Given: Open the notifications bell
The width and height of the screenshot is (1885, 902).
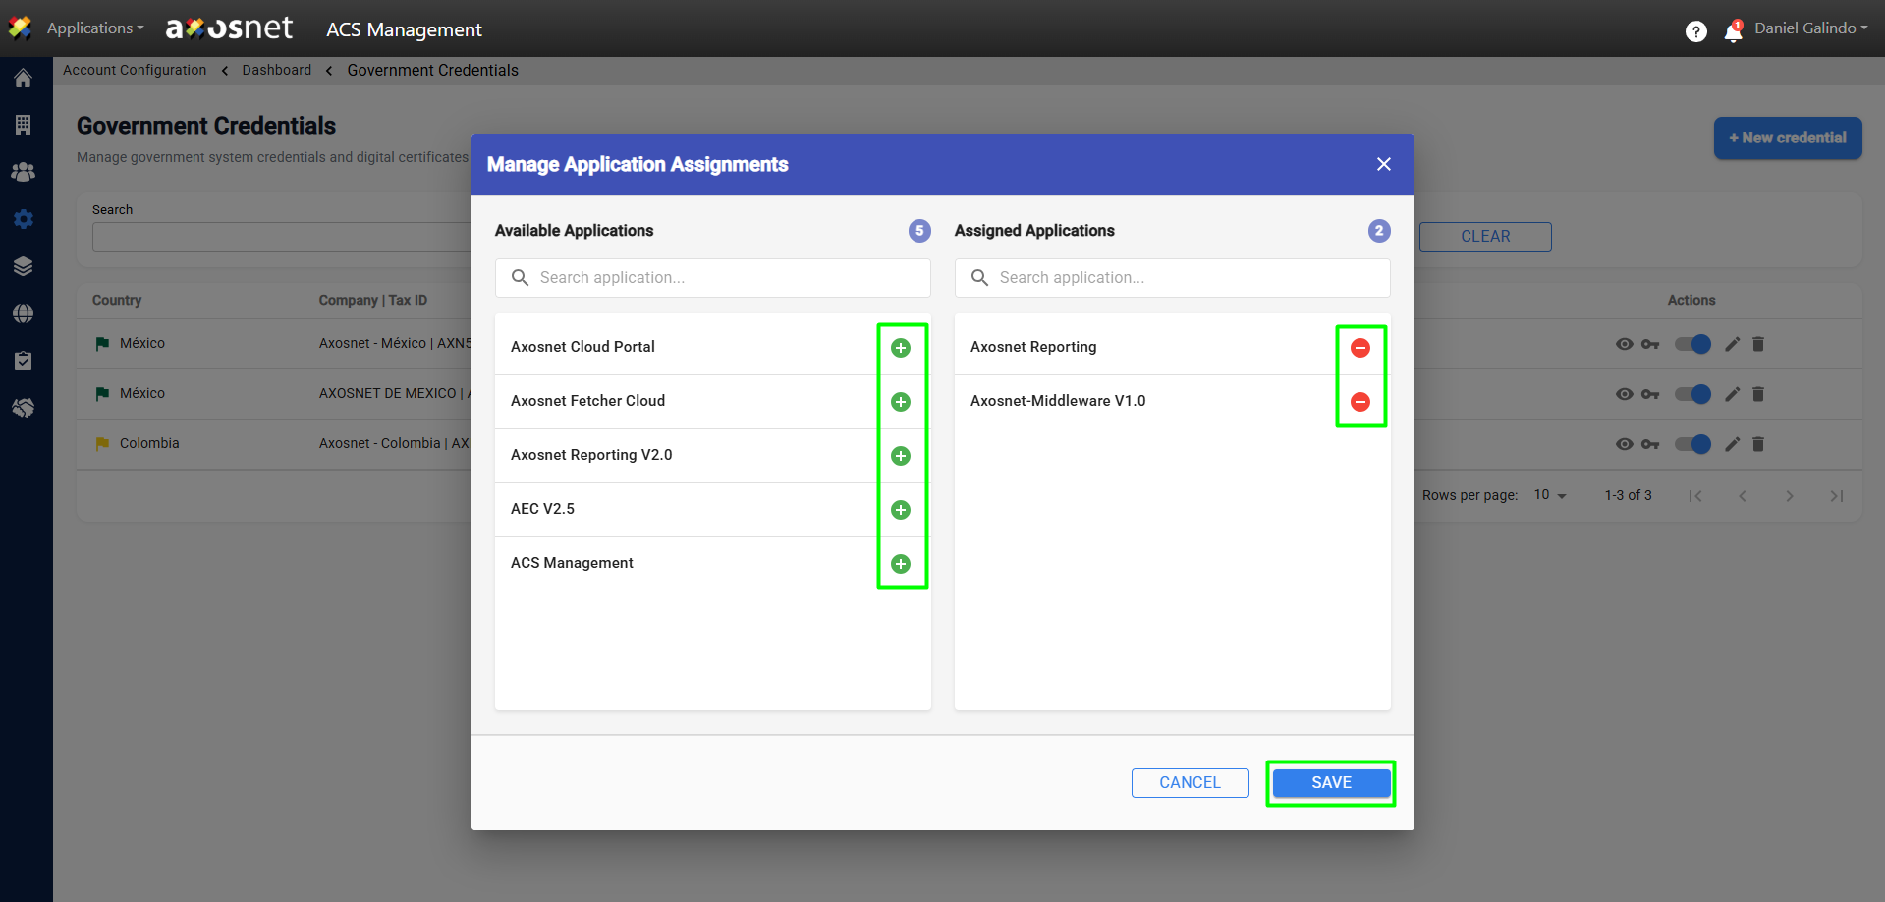Looking at the screenshot, I should 1733,32.
